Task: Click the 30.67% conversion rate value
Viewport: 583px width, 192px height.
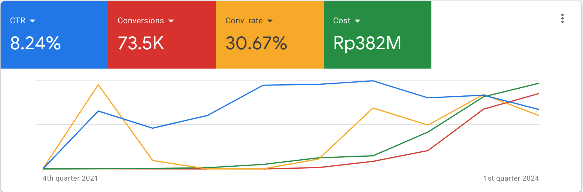Action: coord(256,43)
